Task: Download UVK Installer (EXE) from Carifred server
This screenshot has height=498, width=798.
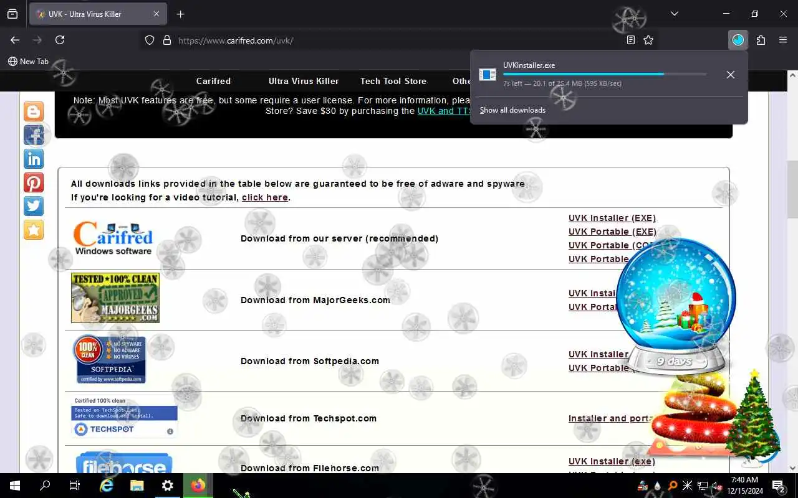Action: (612, 218)
